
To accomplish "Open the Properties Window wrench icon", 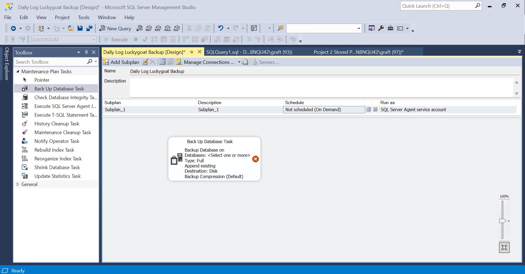I will point(381,28).
